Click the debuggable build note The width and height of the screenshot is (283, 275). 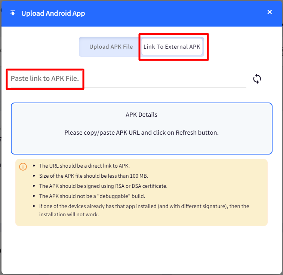[x=92, y=196]
